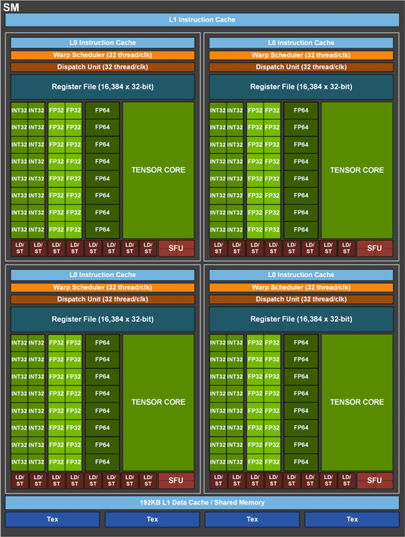The image size is (405, 537).
Task: Click the top-right Dispatch Unit bar
Action: point(301,67)
